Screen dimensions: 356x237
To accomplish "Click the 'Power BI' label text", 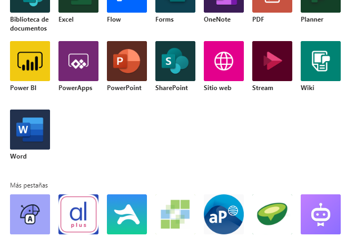I will point(23,88).
